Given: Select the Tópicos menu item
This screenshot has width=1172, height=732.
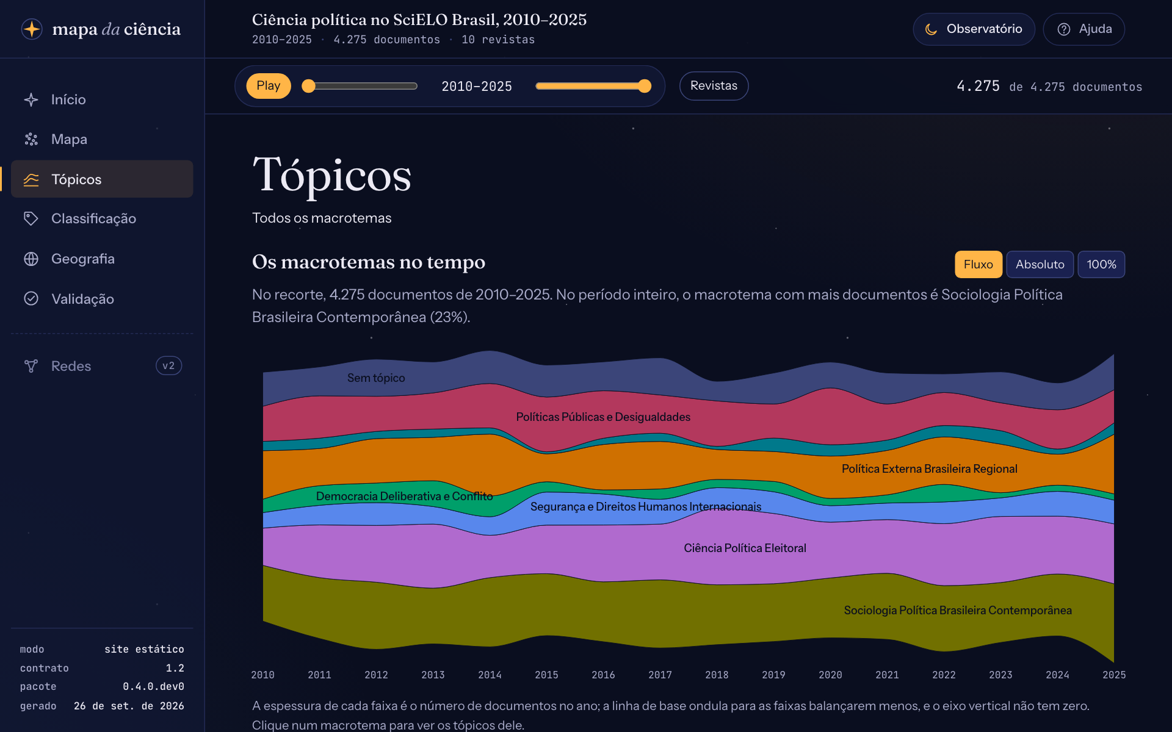Looking at the screenshot, I should point(102,179).
